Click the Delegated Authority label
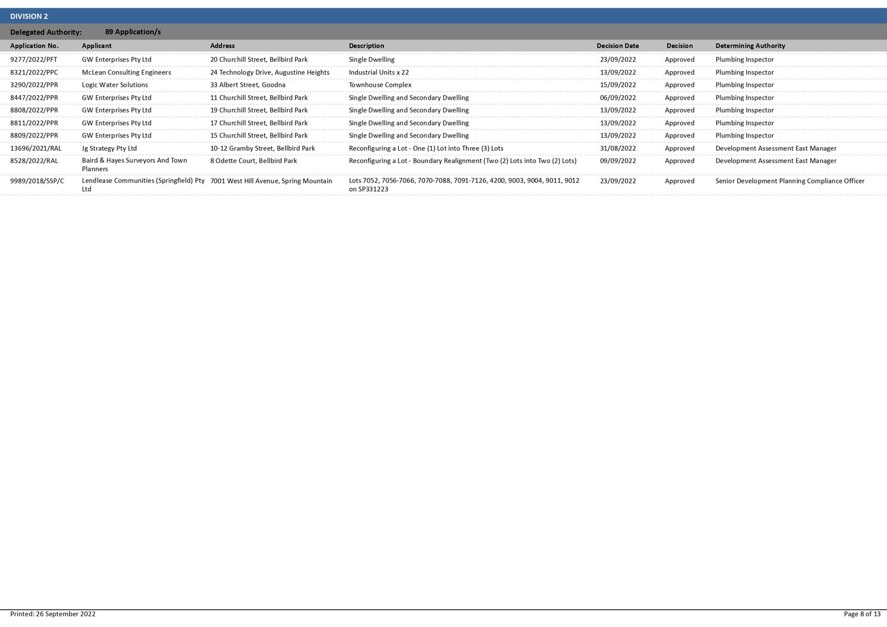Image resolution: width=887 pixels, height=627 pixels. coord(46,32)
